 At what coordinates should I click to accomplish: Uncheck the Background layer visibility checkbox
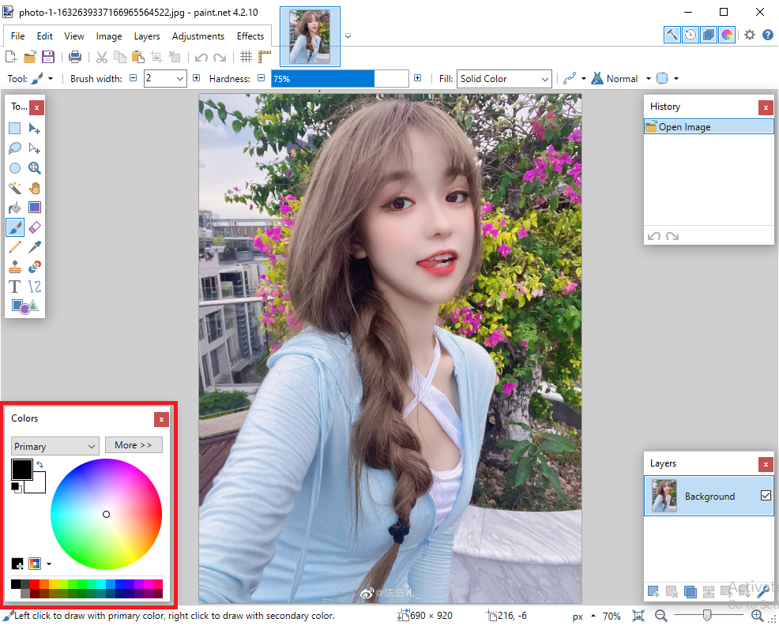[765, 496]
